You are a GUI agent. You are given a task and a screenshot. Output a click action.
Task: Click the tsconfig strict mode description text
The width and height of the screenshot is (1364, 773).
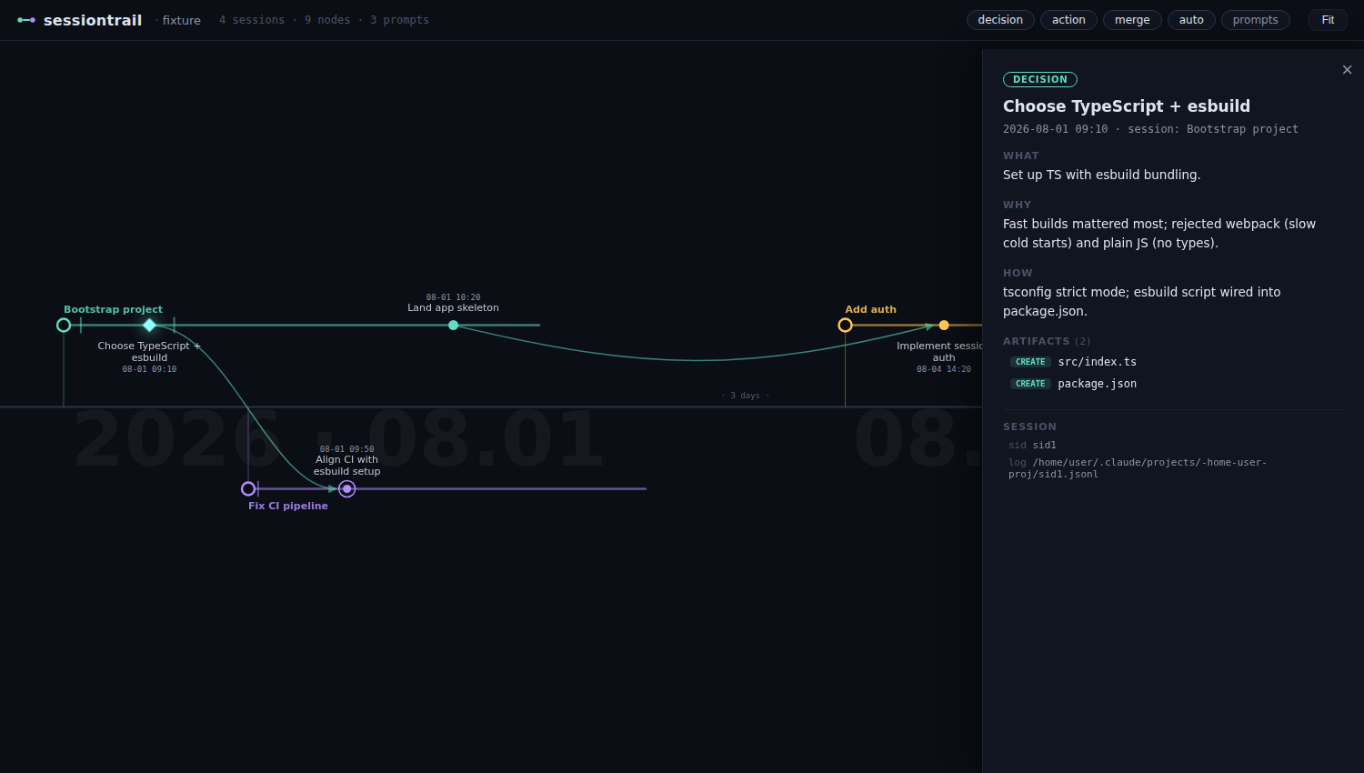coord(1141,301)
